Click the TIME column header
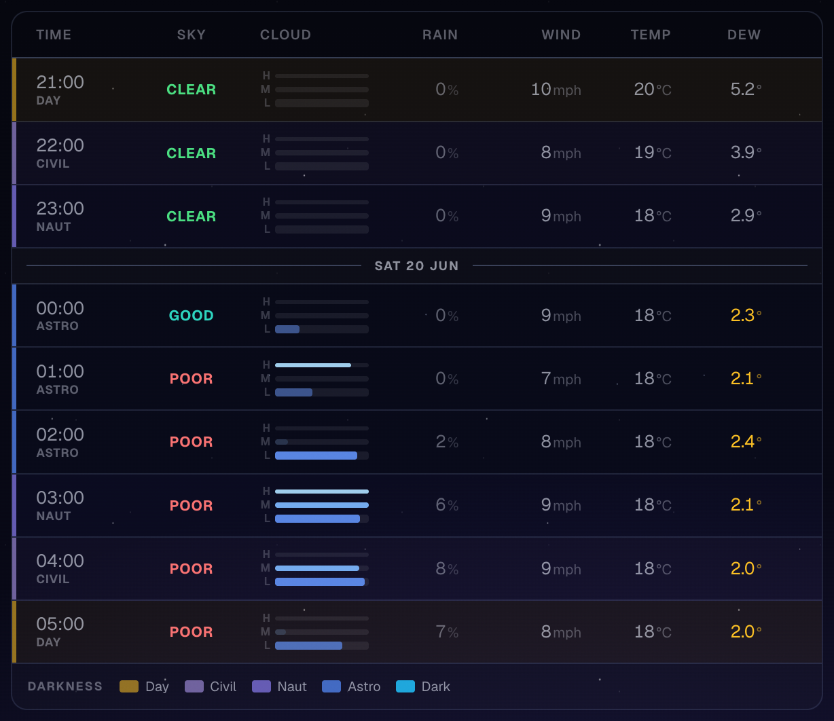 54,35
